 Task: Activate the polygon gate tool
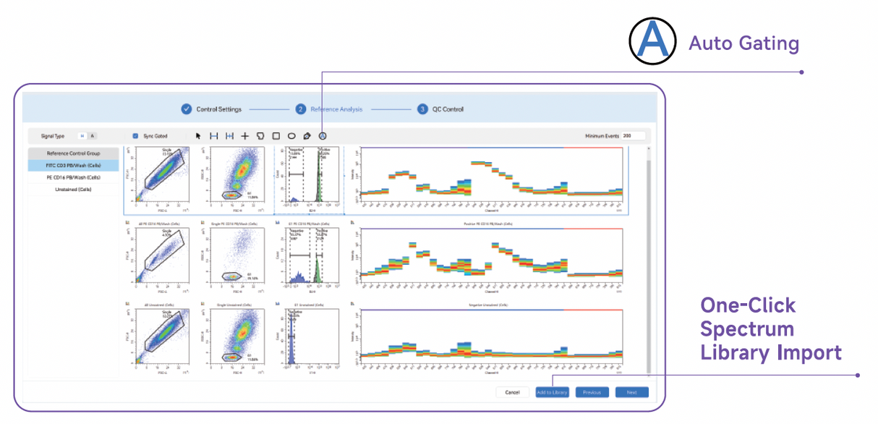tap(262, 136)
